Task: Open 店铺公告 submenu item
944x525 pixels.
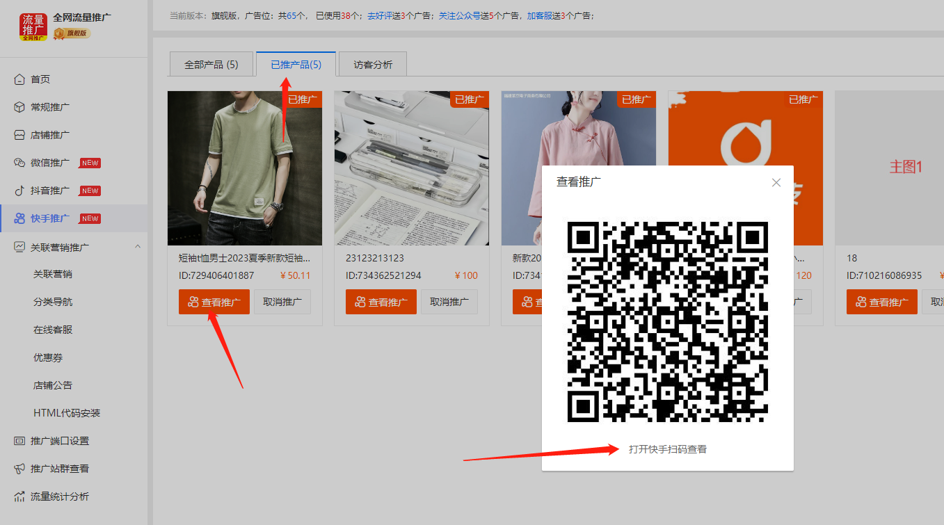Action: point(53,385)
